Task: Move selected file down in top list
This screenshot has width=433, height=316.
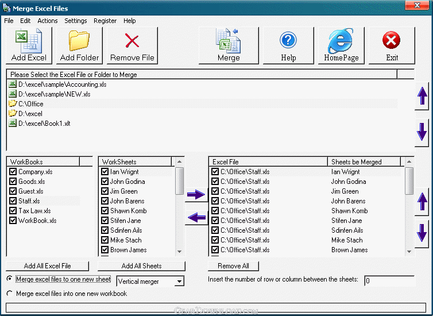Action: 422,132
